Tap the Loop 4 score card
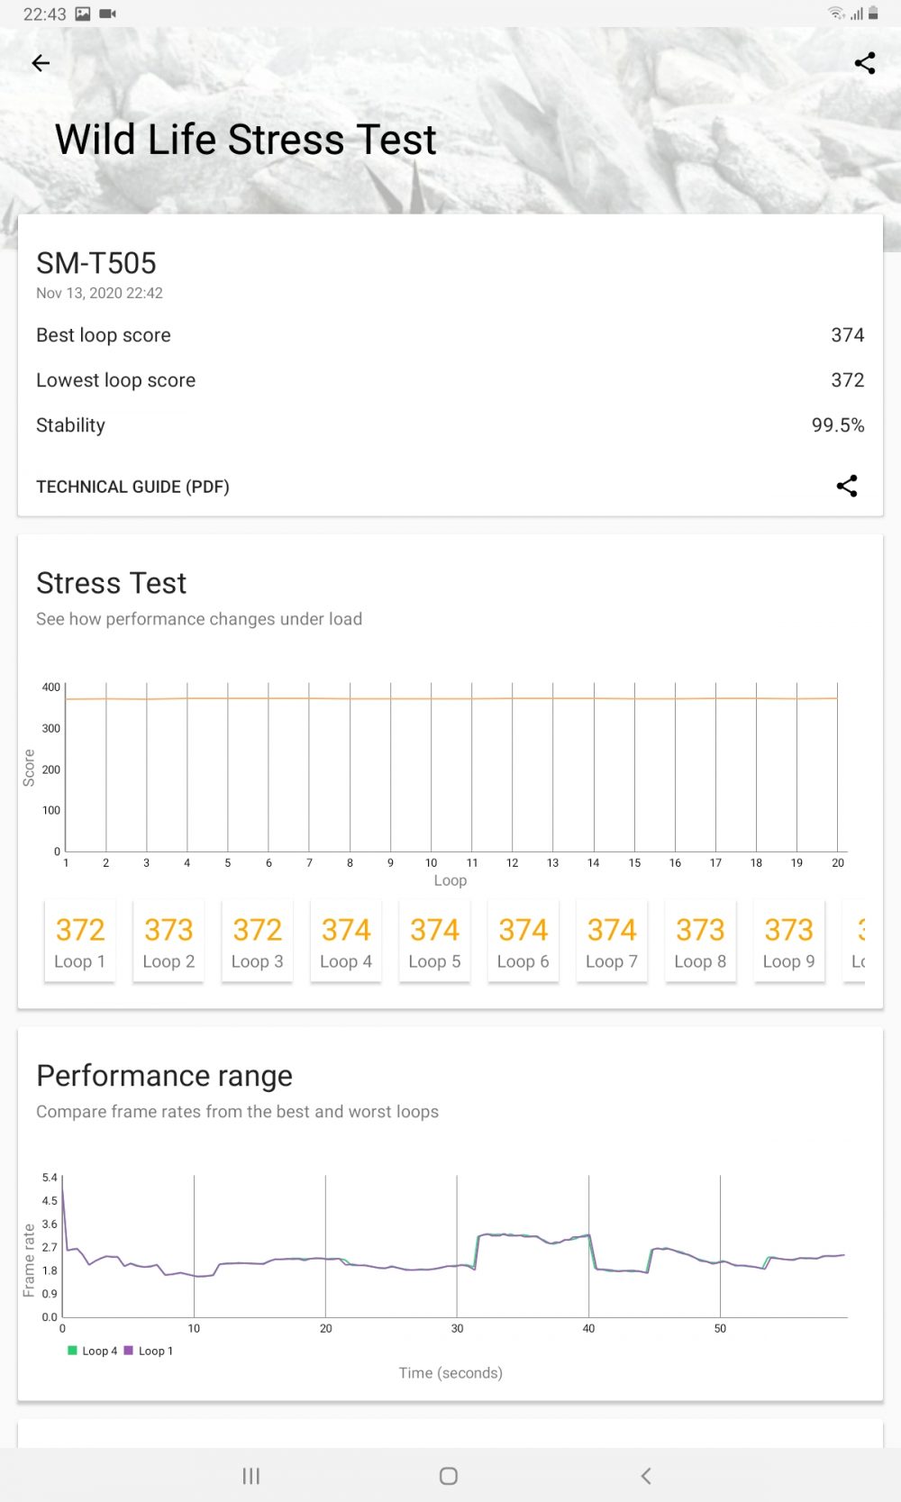Screen dimensions: 901x1502 pyautogui.click(x=346, y=941)
